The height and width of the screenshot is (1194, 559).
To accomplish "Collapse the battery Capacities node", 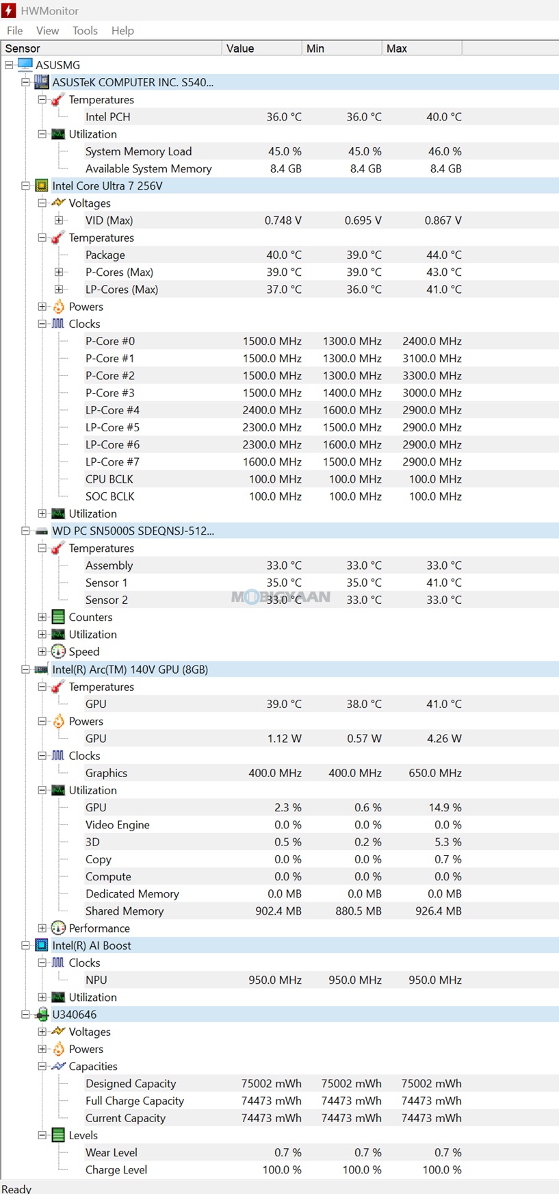I will 42,1066.
